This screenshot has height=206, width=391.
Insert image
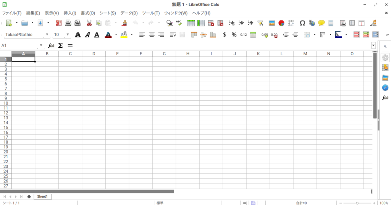272,23
